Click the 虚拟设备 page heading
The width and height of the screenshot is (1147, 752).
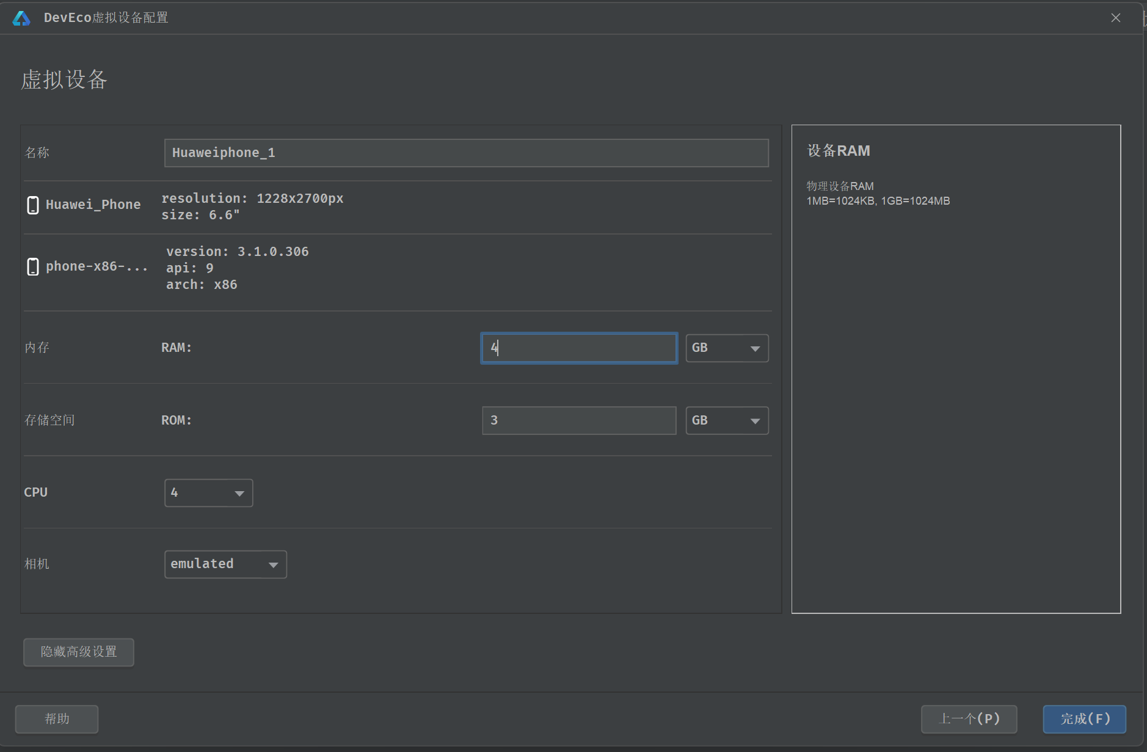coord(64,79)
